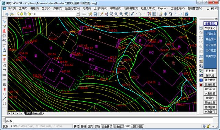Click the open drawing file icon
Screen dimensions: 220x130
click(x=90, y=14)
